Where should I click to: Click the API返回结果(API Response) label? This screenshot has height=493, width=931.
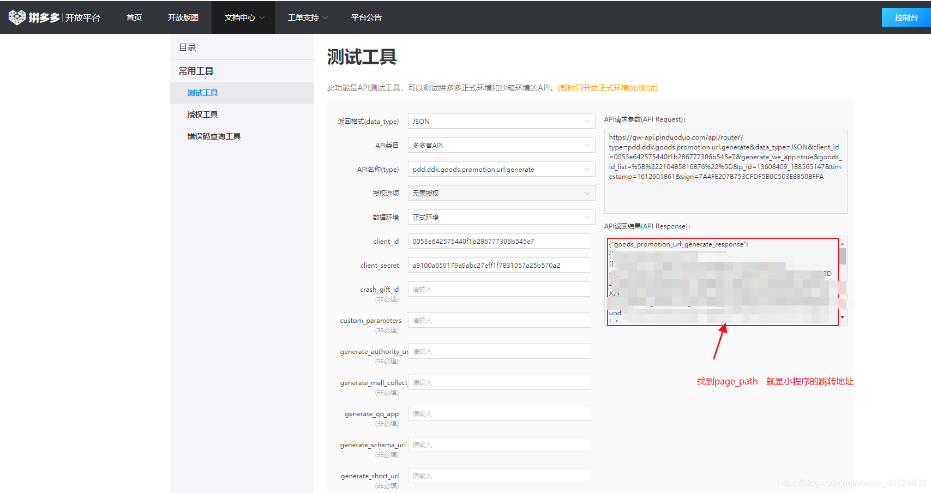[647, 226]
